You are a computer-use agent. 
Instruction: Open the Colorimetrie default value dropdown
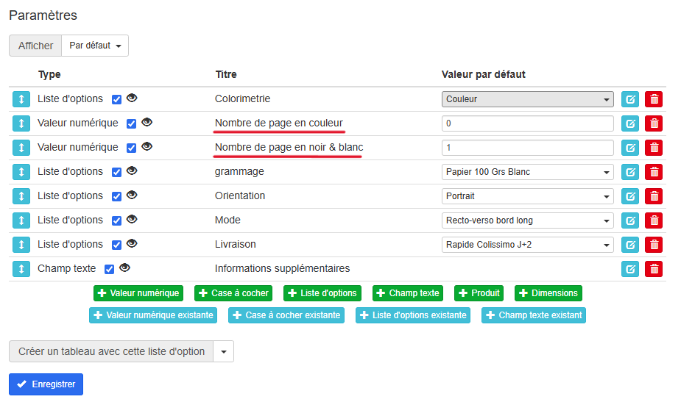pyautogui.click(x=528, y=99)
